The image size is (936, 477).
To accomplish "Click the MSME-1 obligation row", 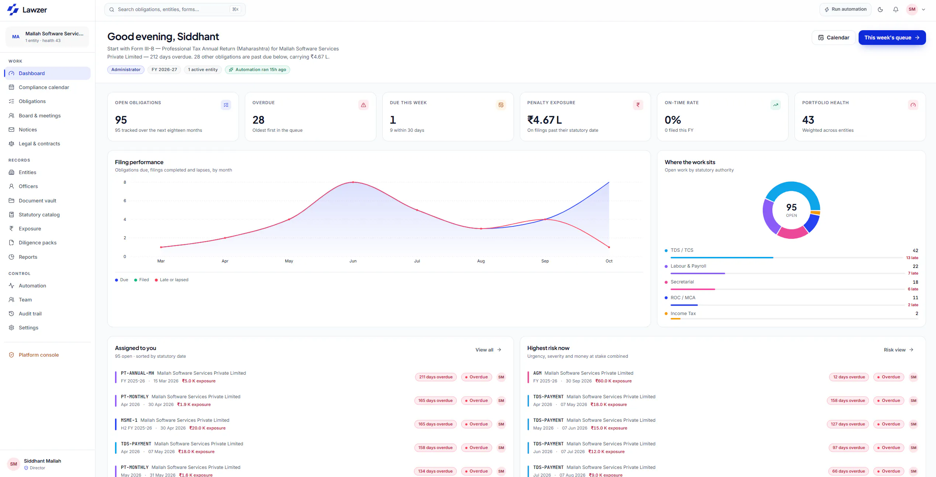I will 310,424.
